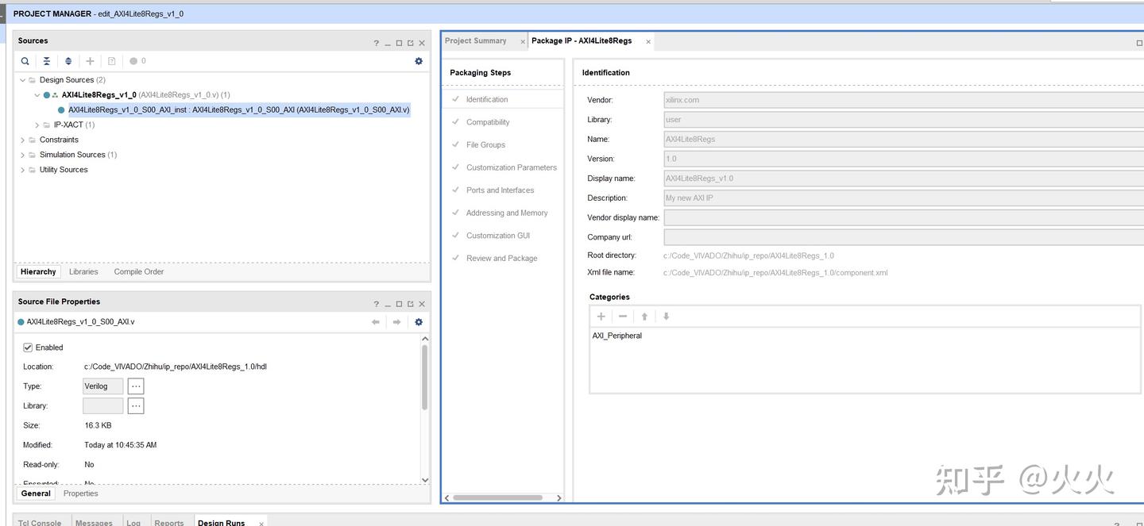The image size is (1144, 526).
Task: Click the add sources plus icon
Action: point(90,61)
